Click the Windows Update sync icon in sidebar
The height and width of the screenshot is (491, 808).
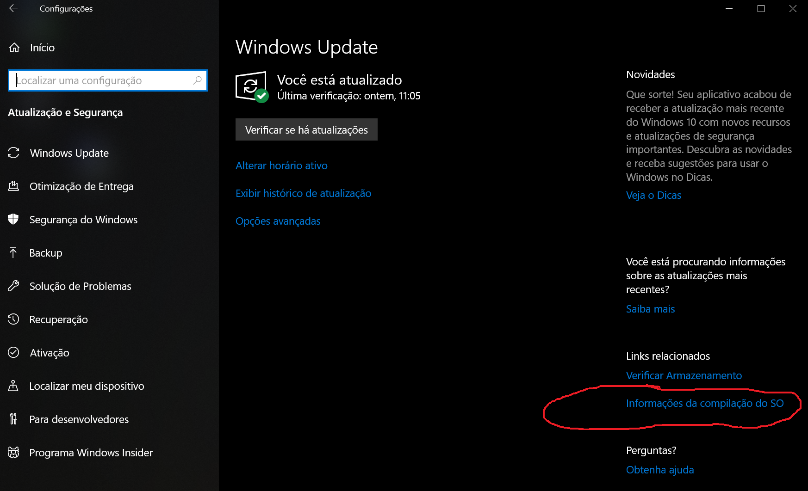13,153
